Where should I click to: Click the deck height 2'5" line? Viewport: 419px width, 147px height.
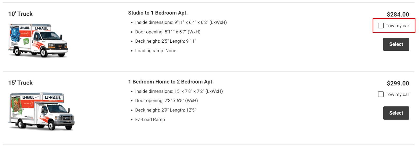(166, 41)
